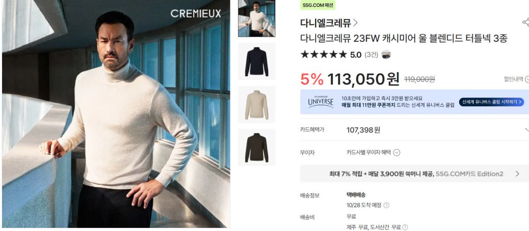Open the brand page chevron after 다니엘크레뮤
Image resolution: width=529 pixels, height=231 pixels.
tap(355, 23)
